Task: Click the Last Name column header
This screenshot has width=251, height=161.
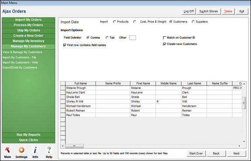Action: [194, 83]
